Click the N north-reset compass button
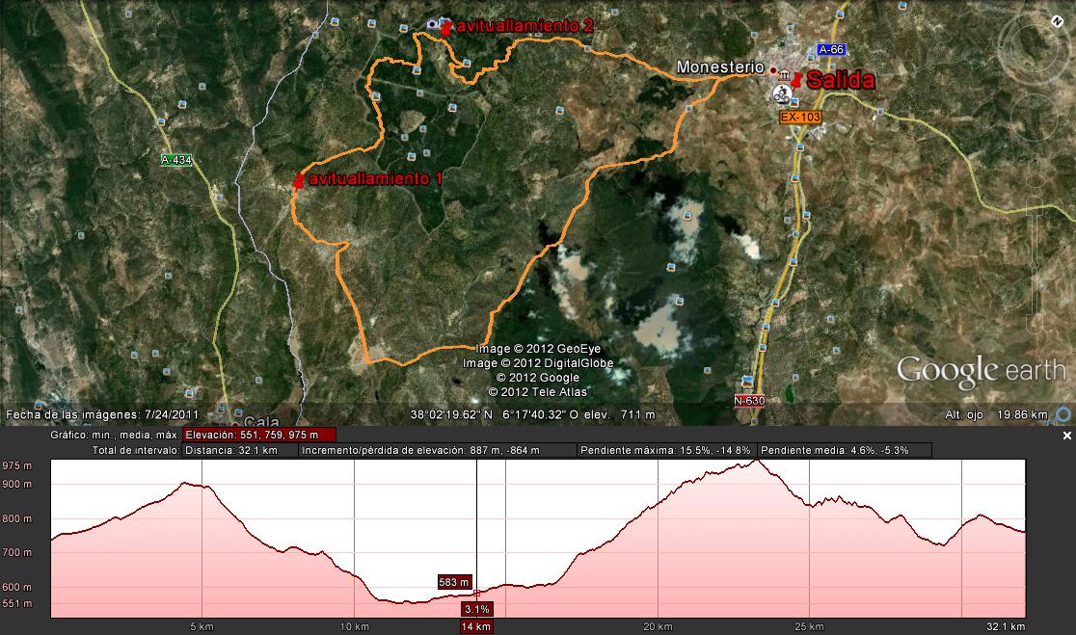 [x=1057, y=18]
